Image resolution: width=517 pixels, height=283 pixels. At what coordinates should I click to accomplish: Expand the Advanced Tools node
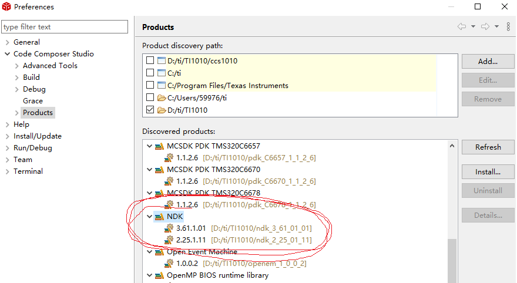pos(17,66)
